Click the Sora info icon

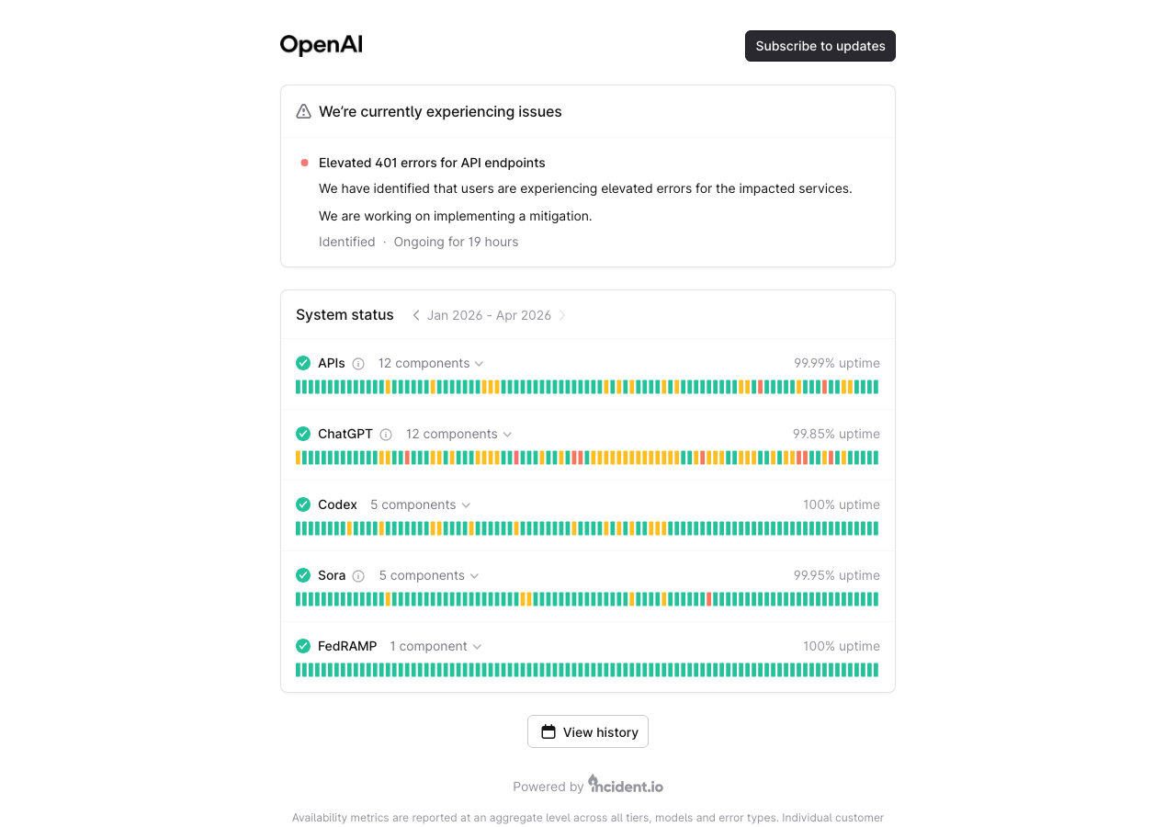[358, 576]
